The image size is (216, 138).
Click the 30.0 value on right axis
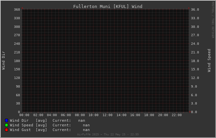pos(195,27)
